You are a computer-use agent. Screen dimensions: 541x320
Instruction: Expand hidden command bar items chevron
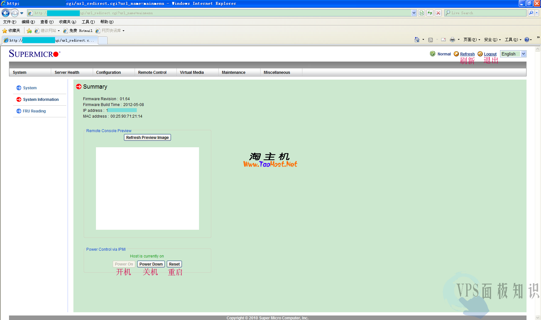pyautogui.click(x=538, y=37)
